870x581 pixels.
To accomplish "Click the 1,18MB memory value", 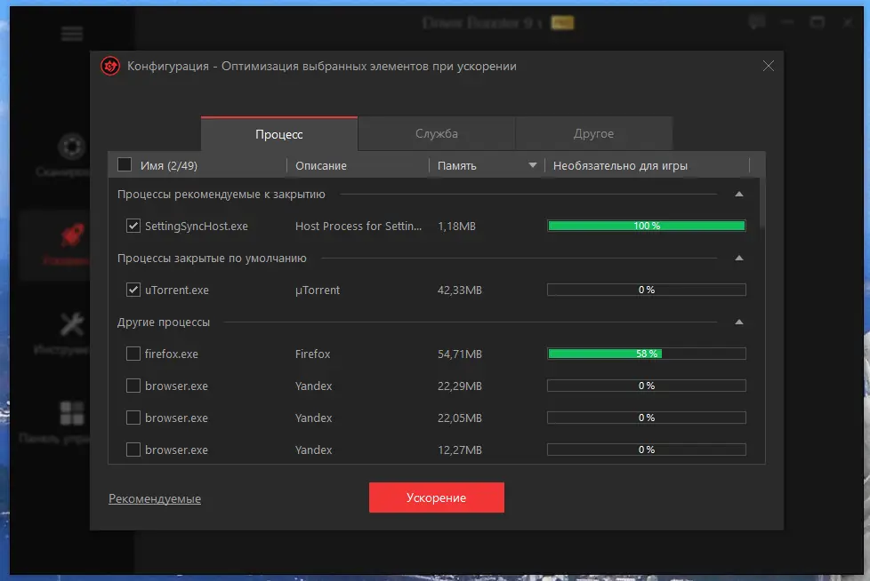I will [x=456, y=226].
